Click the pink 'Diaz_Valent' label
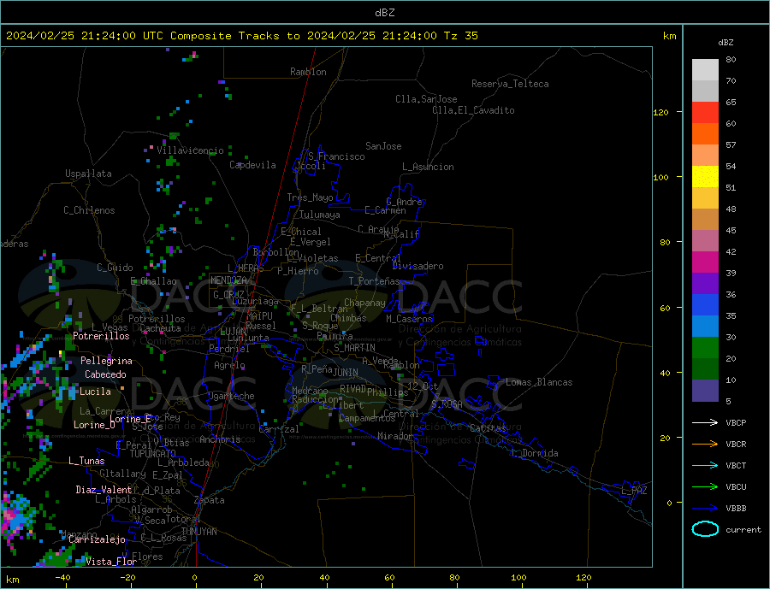770x589 pixels. 104,490
